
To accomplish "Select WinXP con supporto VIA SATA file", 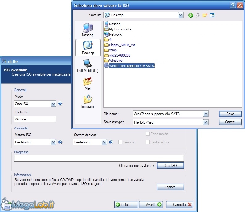I will coord(129,66).
